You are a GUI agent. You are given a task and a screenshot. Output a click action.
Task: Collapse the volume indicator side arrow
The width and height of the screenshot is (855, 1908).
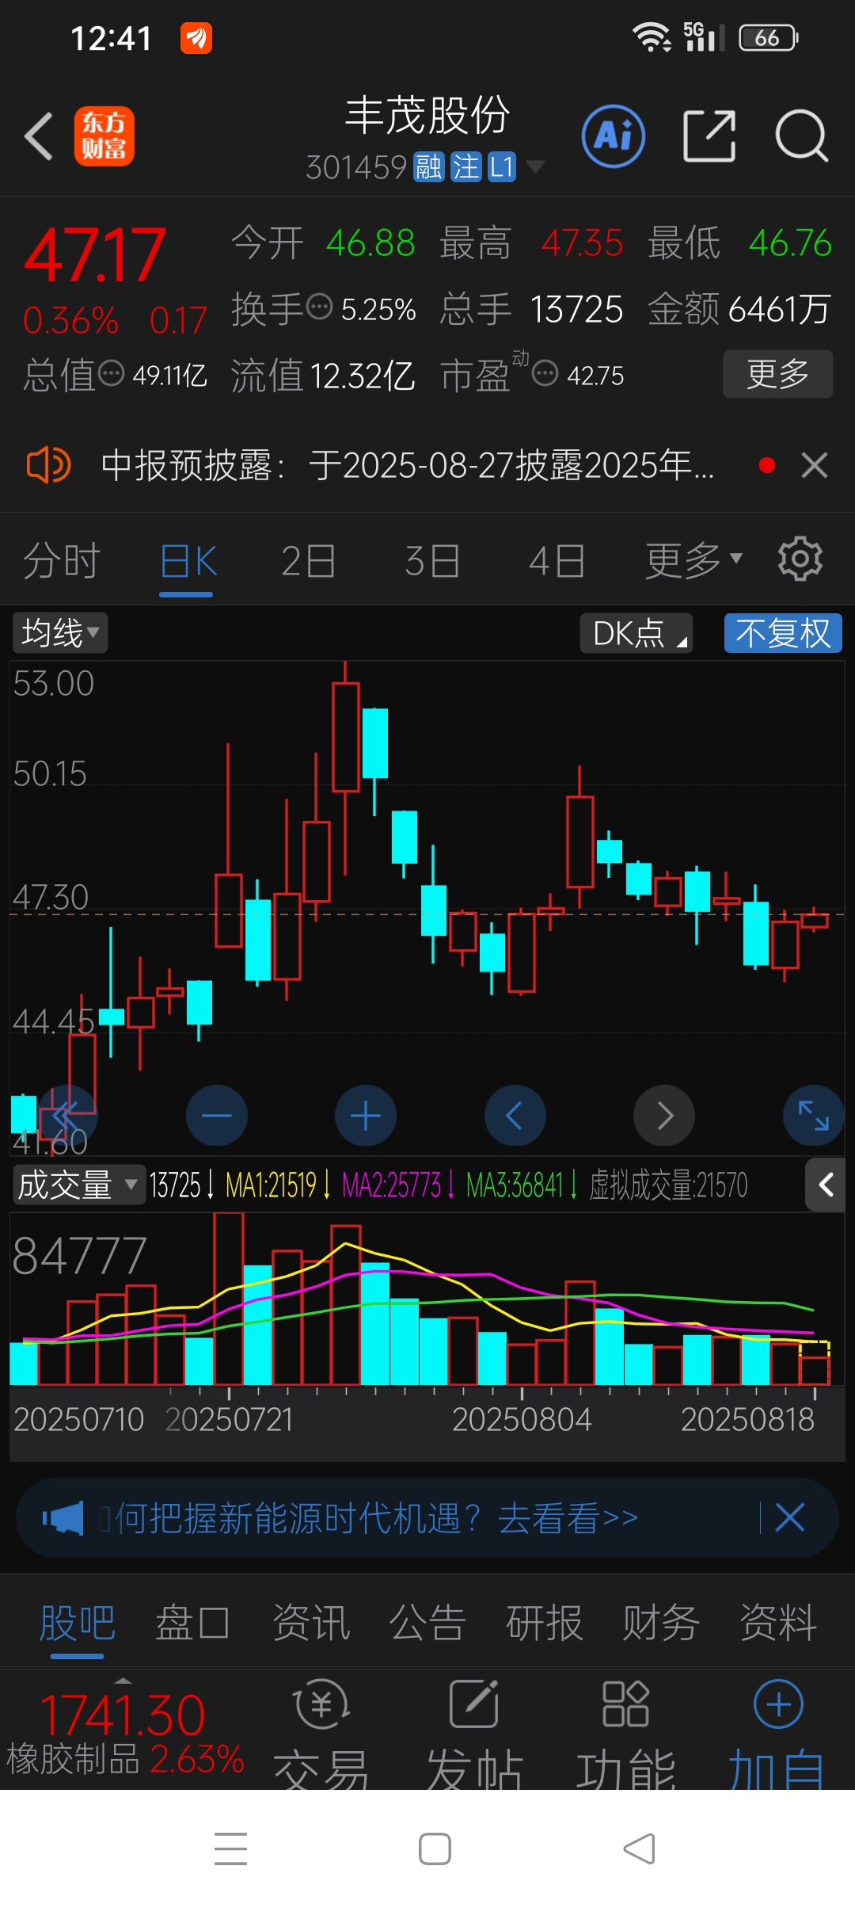point(826,1185)
